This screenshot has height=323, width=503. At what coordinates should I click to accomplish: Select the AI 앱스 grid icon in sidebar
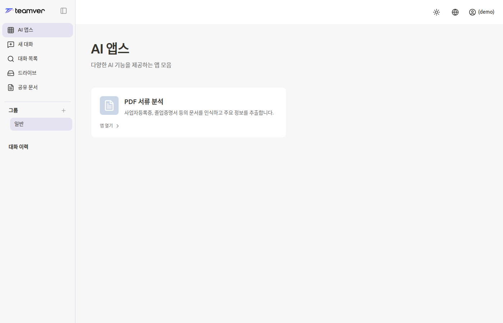click(x=10, y=30)
